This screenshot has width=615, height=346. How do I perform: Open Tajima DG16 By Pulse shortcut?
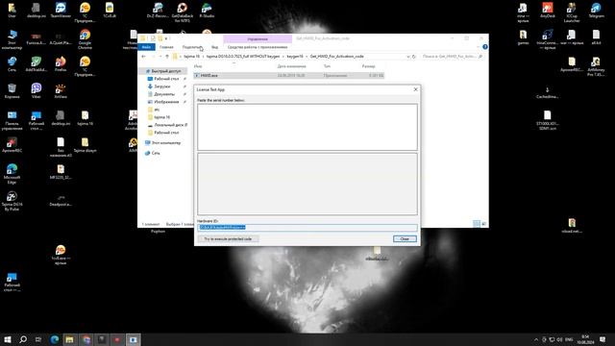tap(12, 201)
